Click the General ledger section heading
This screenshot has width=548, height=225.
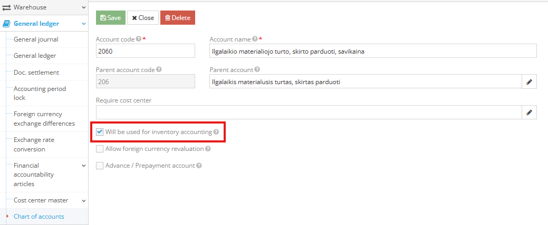point(36,24)
